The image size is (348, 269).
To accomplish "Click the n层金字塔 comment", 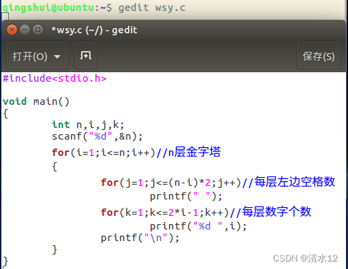I will pyautogui.click(x=194, y=152).
